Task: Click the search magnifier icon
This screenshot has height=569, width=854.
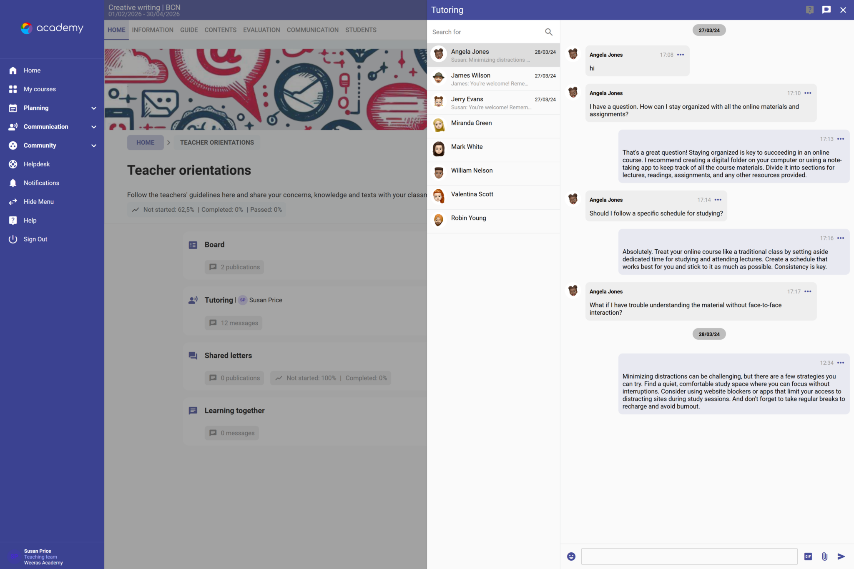Action: tap(549, 32)
